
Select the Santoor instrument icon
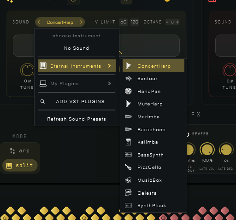(128, 79)
